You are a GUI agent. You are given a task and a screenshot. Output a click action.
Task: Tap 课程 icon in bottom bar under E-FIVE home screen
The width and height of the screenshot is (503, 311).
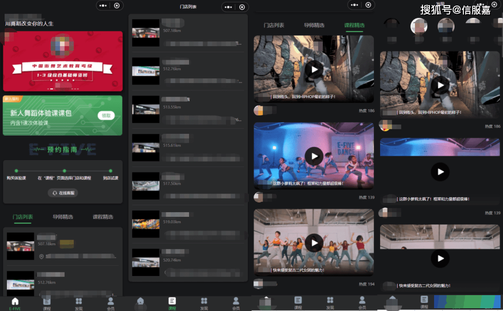click(x=47, y=304)
